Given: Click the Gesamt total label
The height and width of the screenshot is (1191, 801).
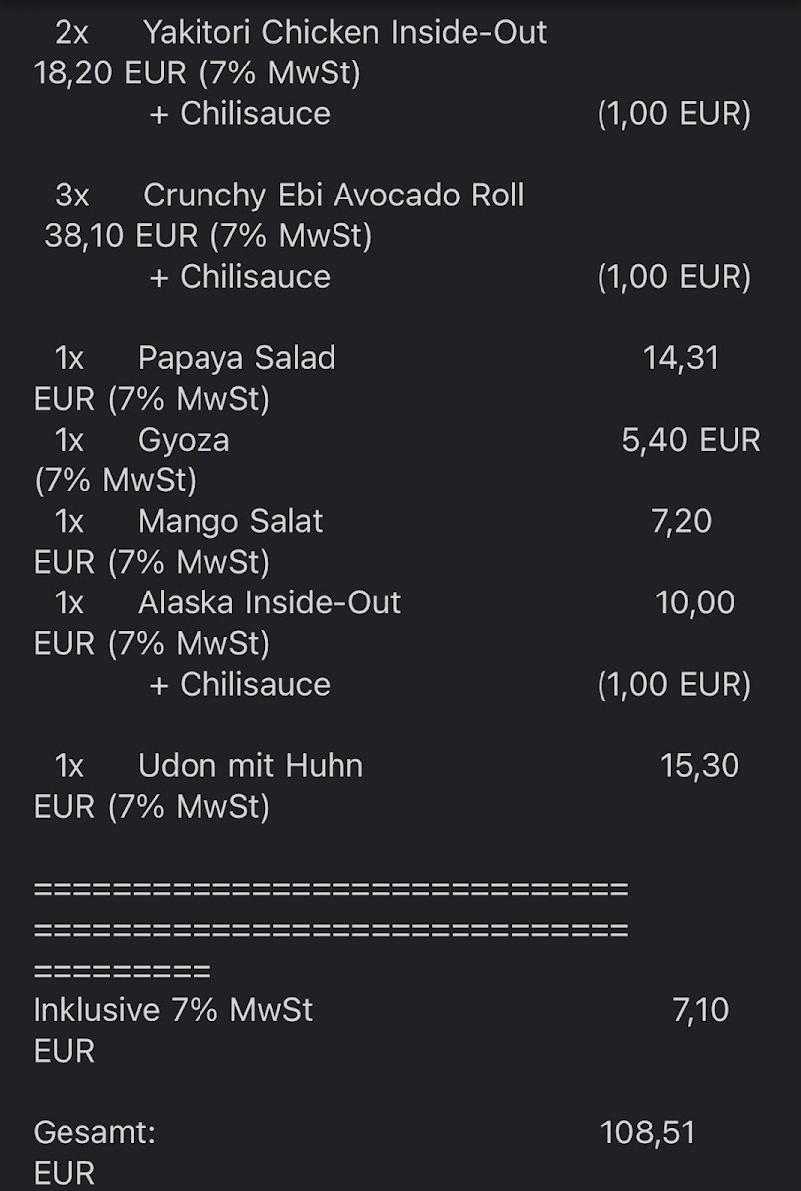Looking at the screenshot, I should [94, 1132].
